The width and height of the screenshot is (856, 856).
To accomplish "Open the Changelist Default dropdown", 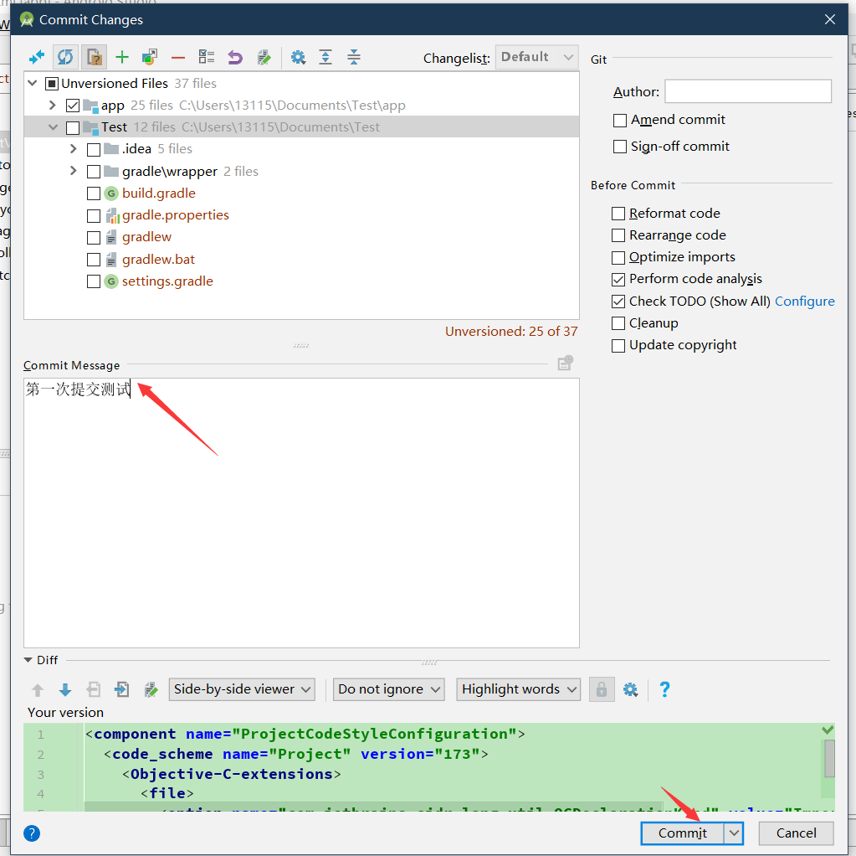I will pyautogui.click(x=536, y=57).
